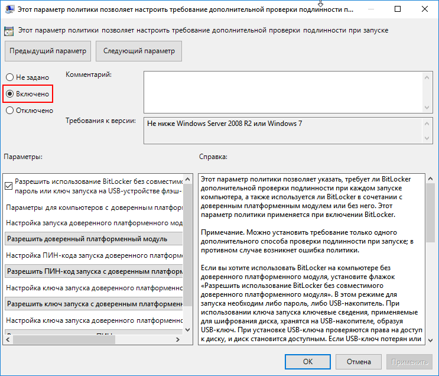Viewport: 439px width, 376px height.
Task: Click 'Параметры для компьютеров с доверенным' label
Action: (x=95, y=208)
